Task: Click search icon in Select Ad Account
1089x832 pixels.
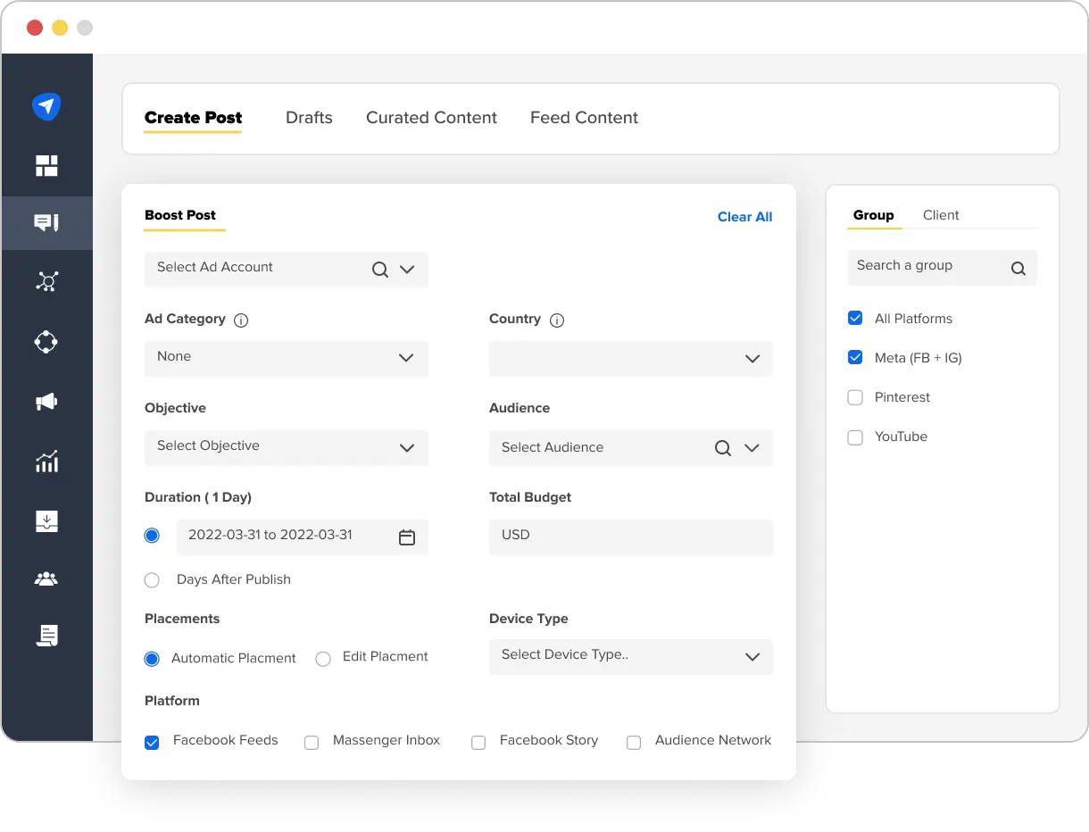Action: 380,270
